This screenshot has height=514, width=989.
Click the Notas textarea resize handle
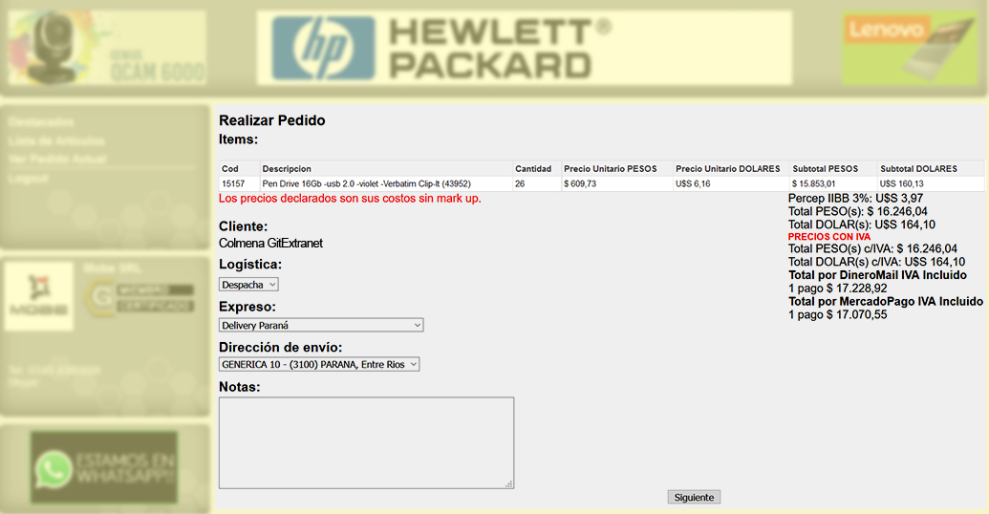(x=509, y=484)
